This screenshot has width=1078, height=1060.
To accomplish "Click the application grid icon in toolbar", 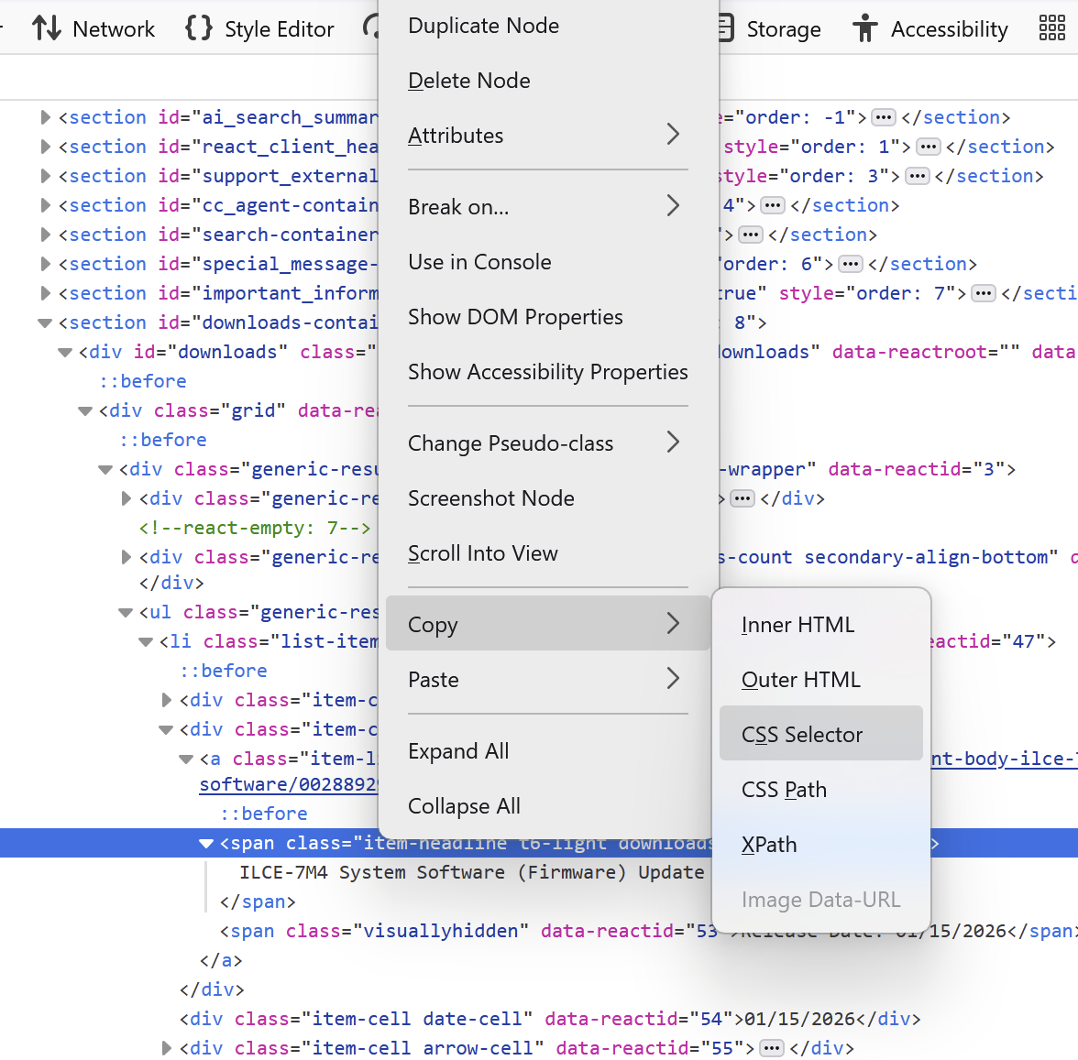I will (x=1051, y=29).
